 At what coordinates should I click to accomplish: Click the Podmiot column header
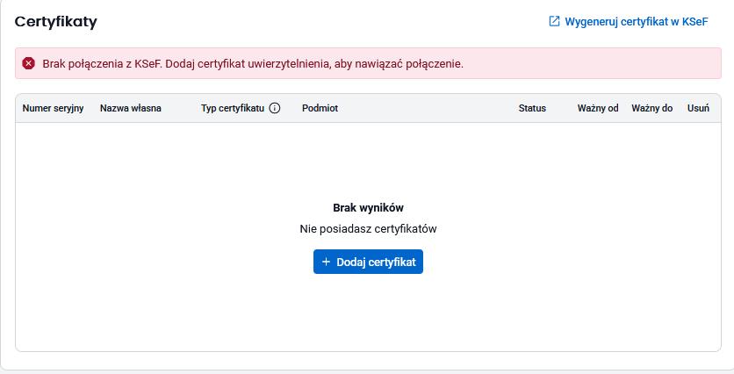click(x=320, y=108)
